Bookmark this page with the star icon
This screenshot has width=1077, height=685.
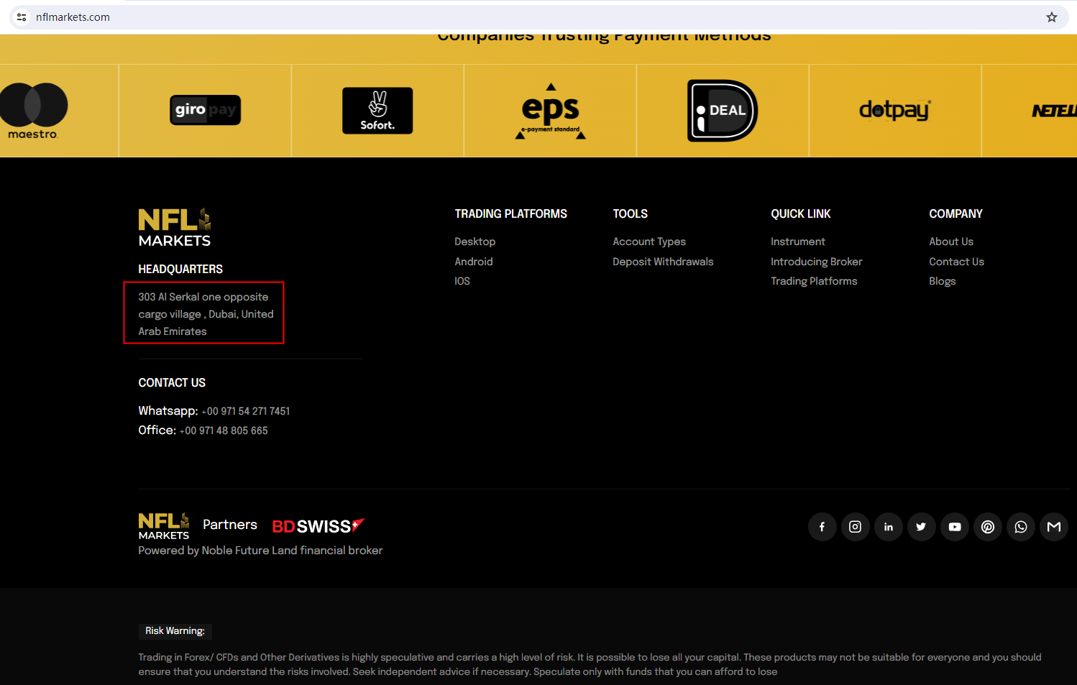[1052, 17]
